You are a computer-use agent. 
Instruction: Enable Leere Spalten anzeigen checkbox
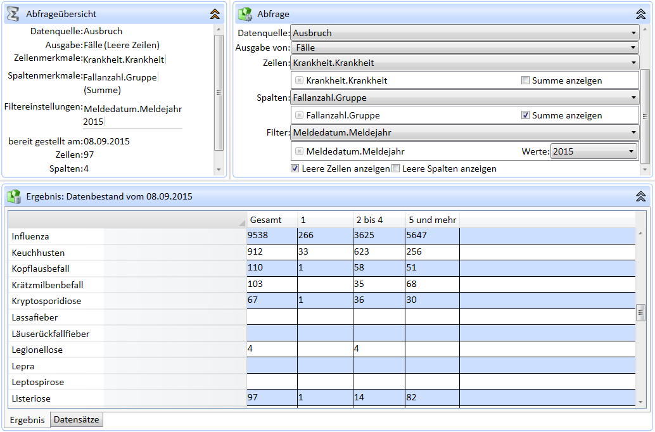point(395,168)
